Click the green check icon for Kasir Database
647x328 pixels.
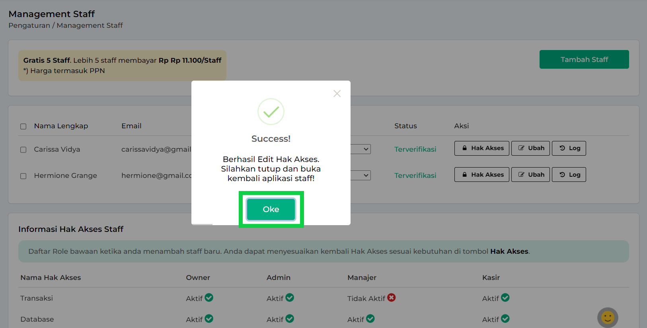point(505,318)
